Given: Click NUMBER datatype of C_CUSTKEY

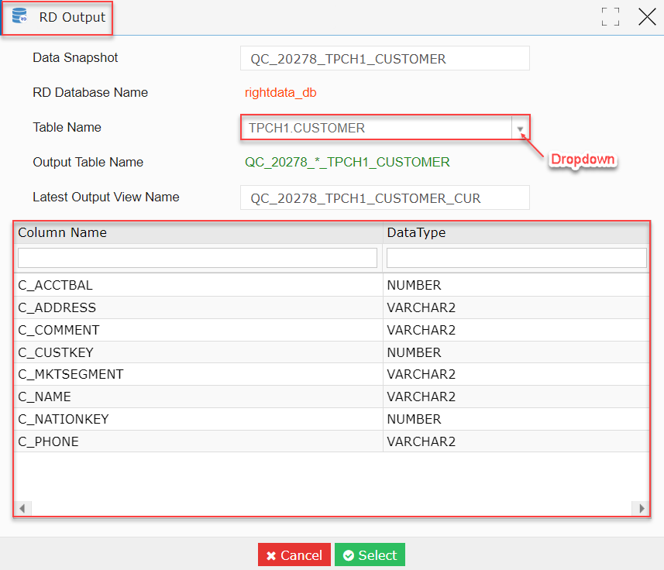Looking at the screenshot, I should 415,352.
